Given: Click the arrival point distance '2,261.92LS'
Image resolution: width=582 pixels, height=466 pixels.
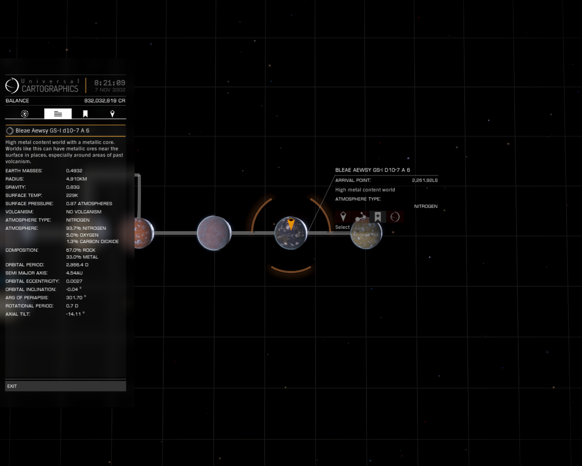Looking at the screenshot, I should 425,180.
